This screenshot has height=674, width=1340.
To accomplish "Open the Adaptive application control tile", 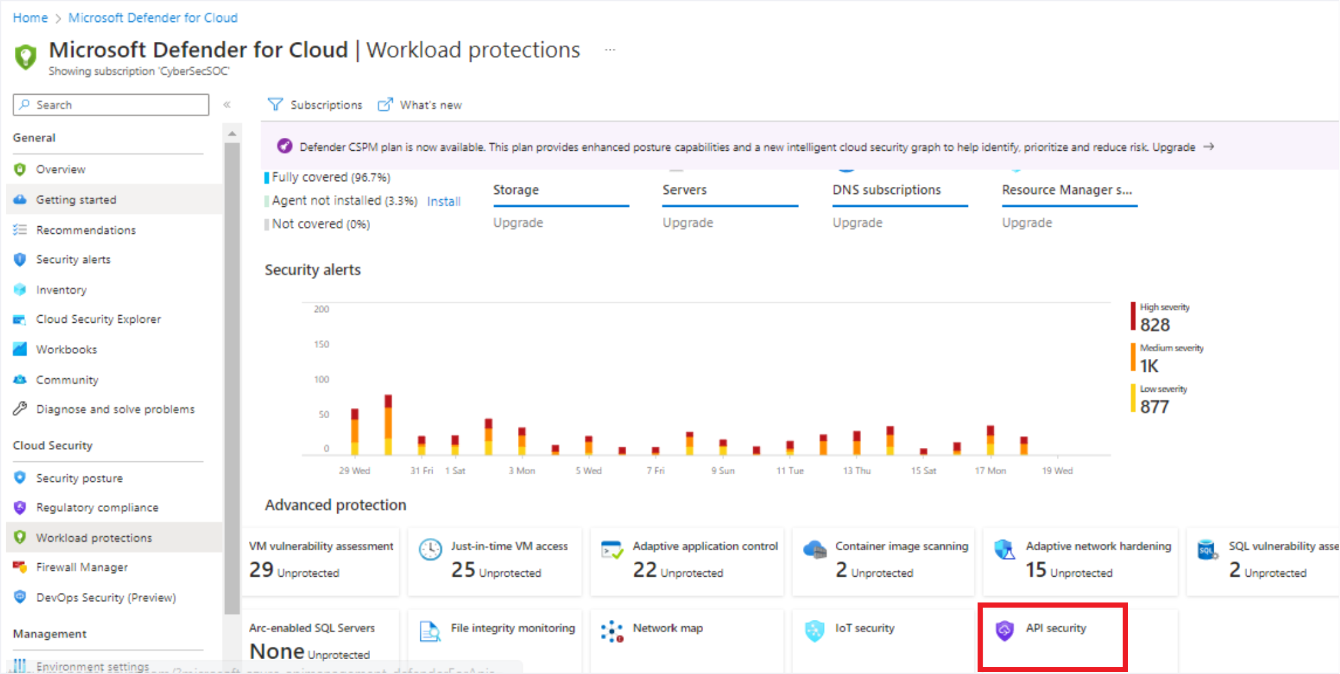I will coord(687,559).
